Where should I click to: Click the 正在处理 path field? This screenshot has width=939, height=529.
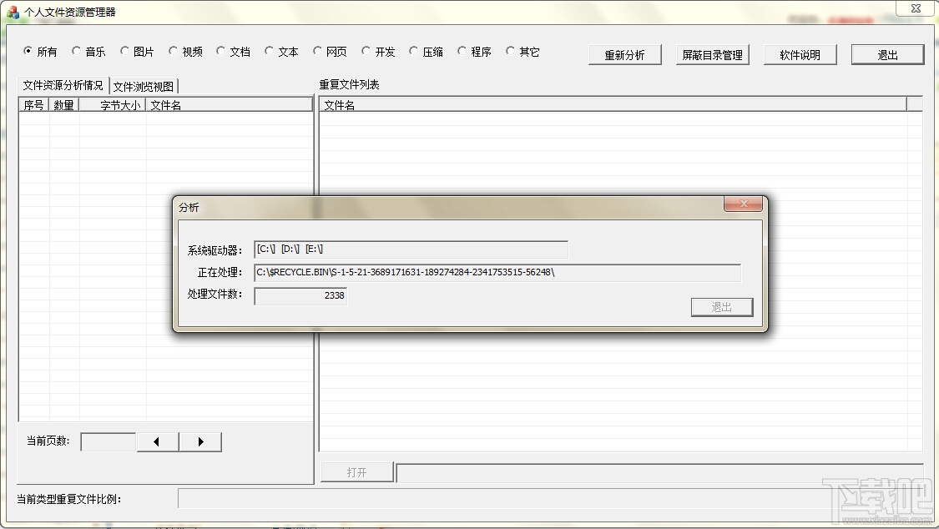[x=497, y=272]
